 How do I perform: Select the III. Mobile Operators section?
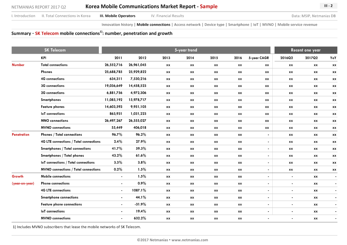tap(117, 16)
